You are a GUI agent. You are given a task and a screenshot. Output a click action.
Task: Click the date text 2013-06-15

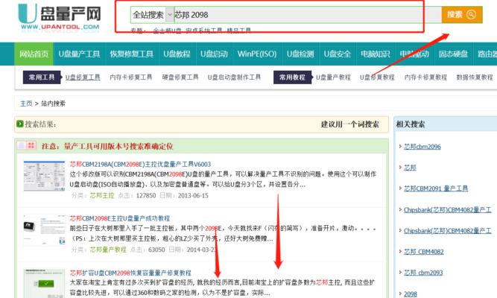click(193, 195)
